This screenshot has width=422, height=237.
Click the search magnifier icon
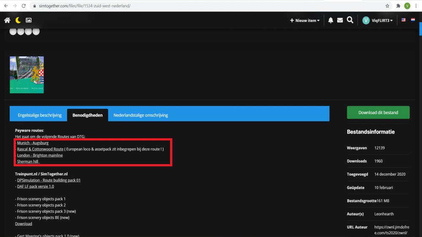tap(350, 20)
